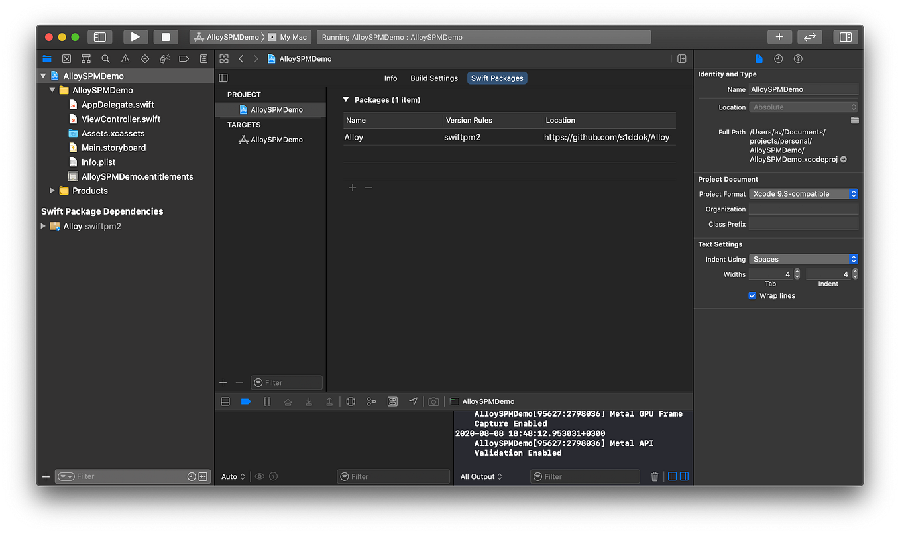Click the Class Prefix text field
This screenshot has width=900, height=534.
tap(803, 224)
